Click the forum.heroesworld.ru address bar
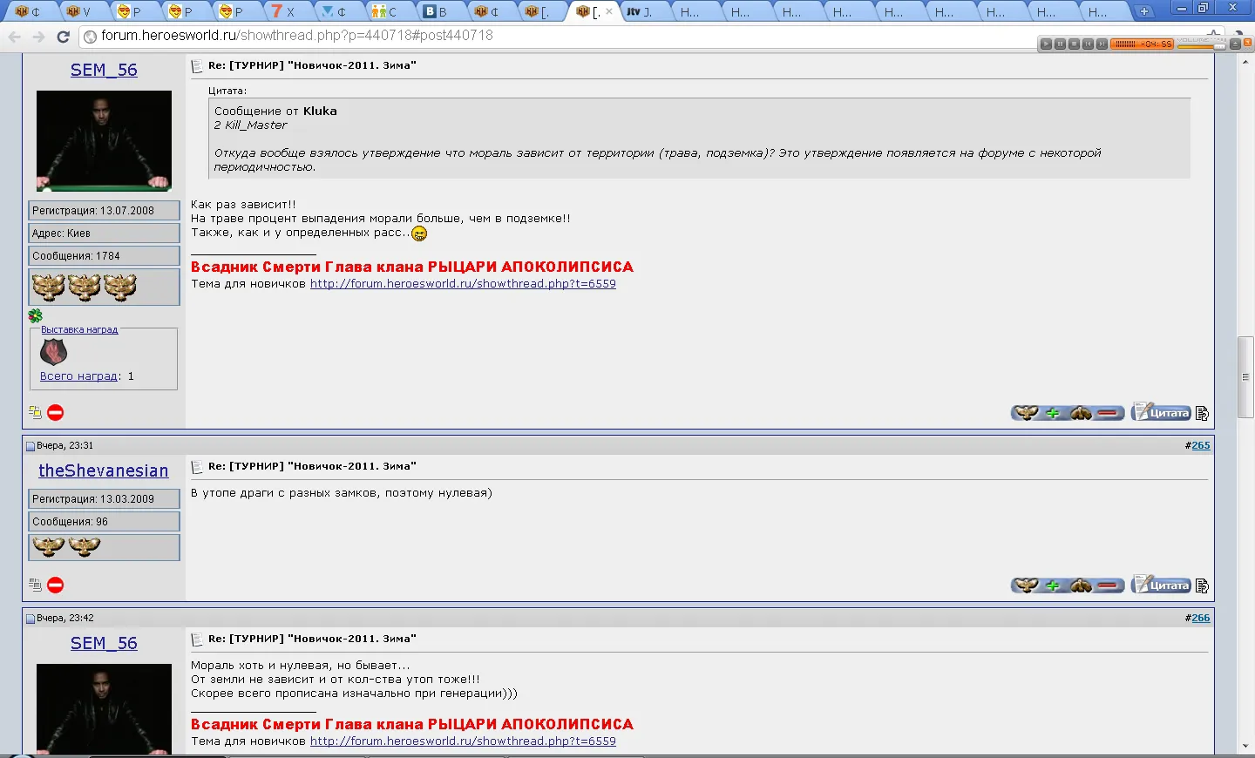This screenshot has width=1255, height=758. click(x=558, y=36)
